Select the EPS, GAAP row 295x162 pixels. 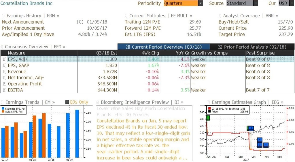click(147, 65)
